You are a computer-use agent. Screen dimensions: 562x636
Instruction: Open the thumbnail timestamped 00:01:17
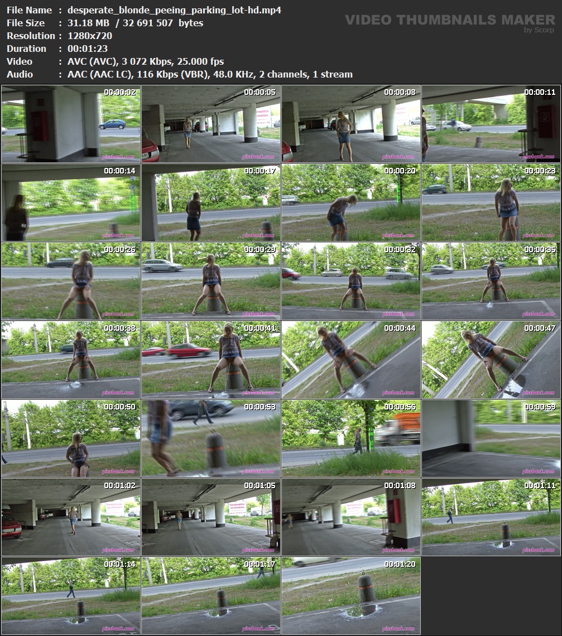[211, 596]
